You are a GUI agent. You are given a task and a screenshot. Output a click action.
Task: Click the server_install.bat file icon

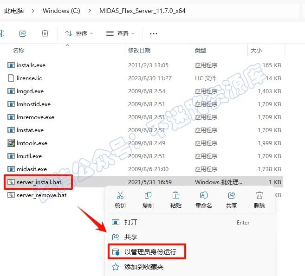click(11, 182)
